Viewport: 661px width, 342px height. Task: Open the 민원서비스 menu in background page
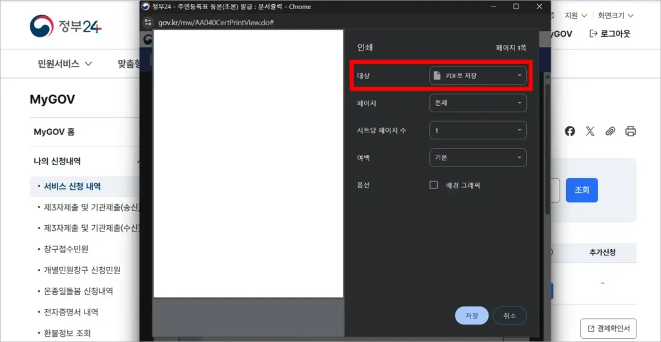tap(65, 64)
